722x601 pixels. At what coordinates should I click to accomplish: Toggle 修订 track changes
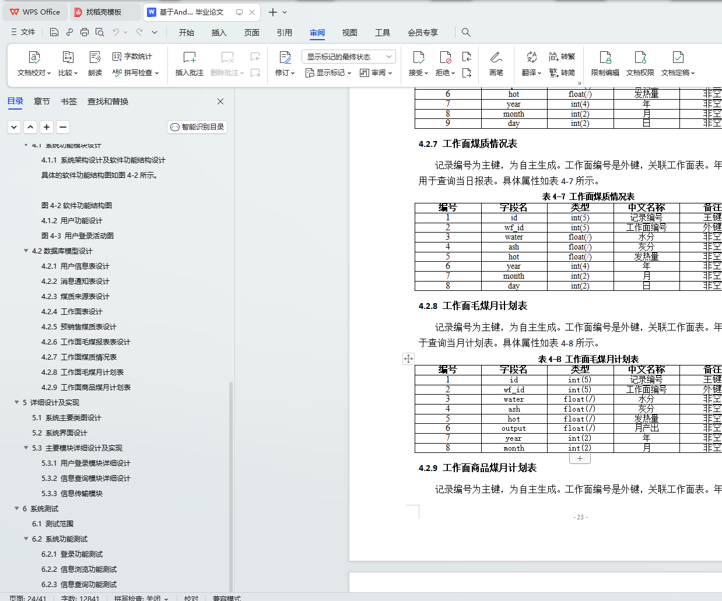pyautogui.click(x=285, y=64)
